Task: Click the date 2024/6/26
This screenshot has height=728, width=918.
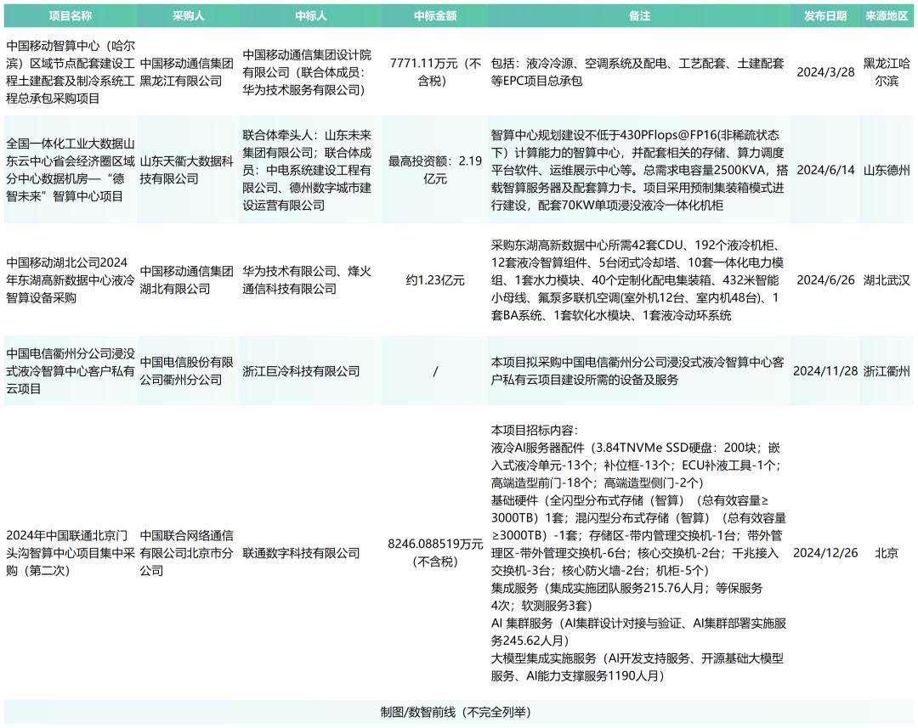Action: 825,279
